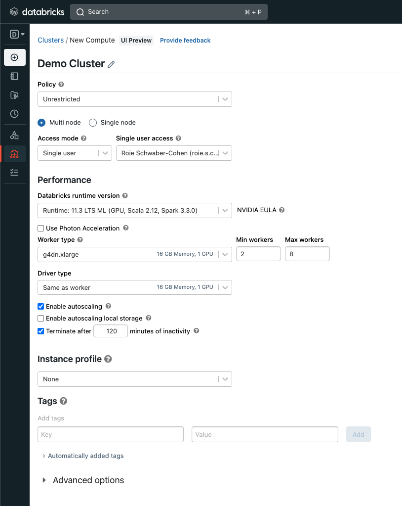
Task: Open the Recents clock icon in sidebar
Action: (14, 114)
